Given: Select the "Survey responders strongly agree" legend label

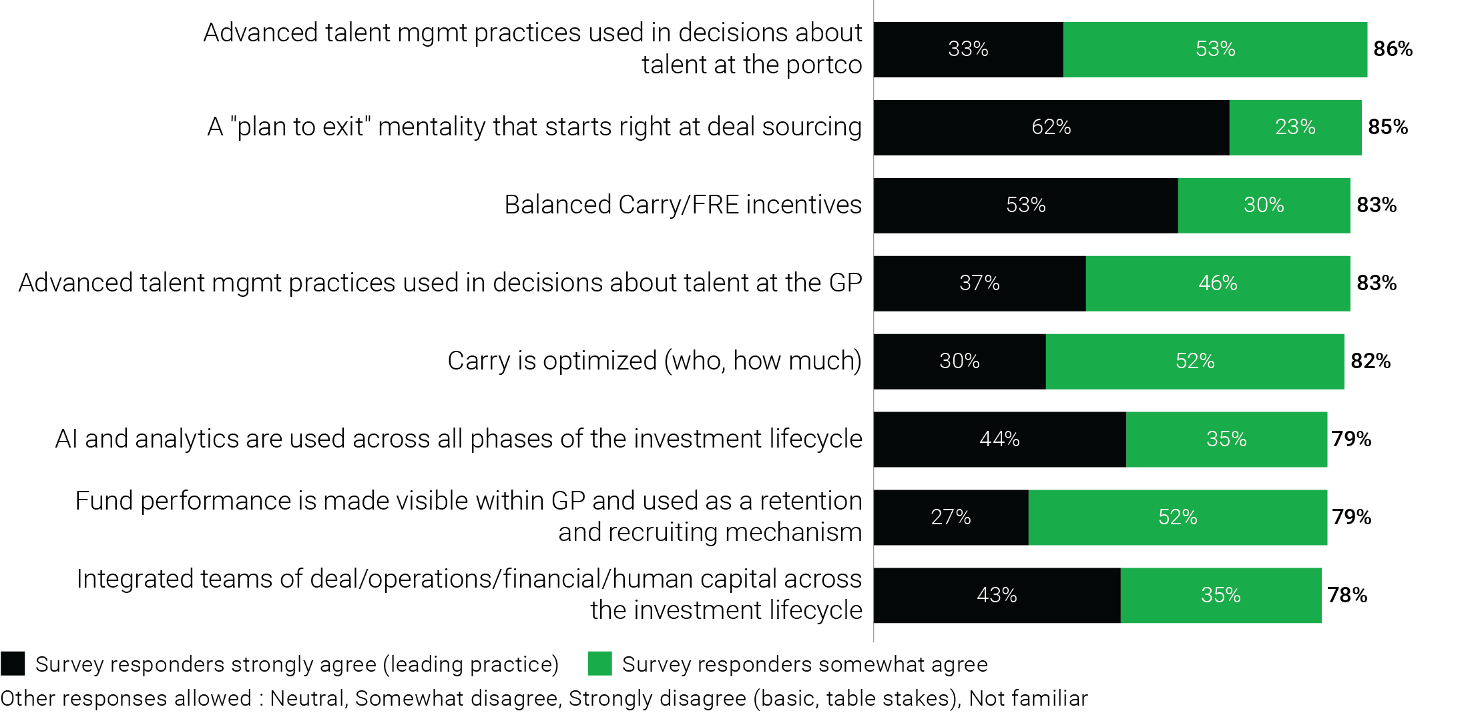Looking at the screenshot, I should [297, 664].
